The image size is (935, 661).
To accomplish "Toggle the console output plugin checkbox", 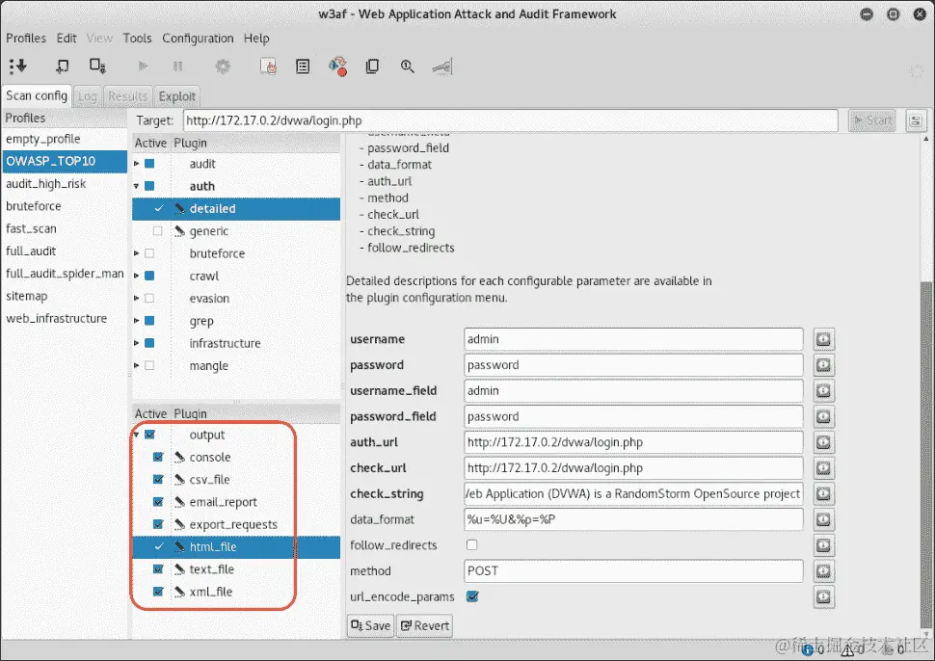I will click(158, 457).
